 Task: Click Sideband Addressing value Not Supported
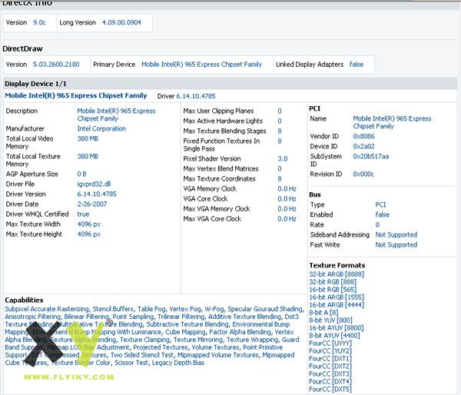396,234
